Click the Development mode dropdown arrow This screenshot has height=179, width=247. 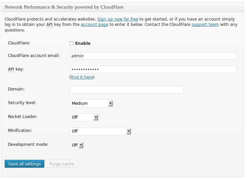pos(81,145)
